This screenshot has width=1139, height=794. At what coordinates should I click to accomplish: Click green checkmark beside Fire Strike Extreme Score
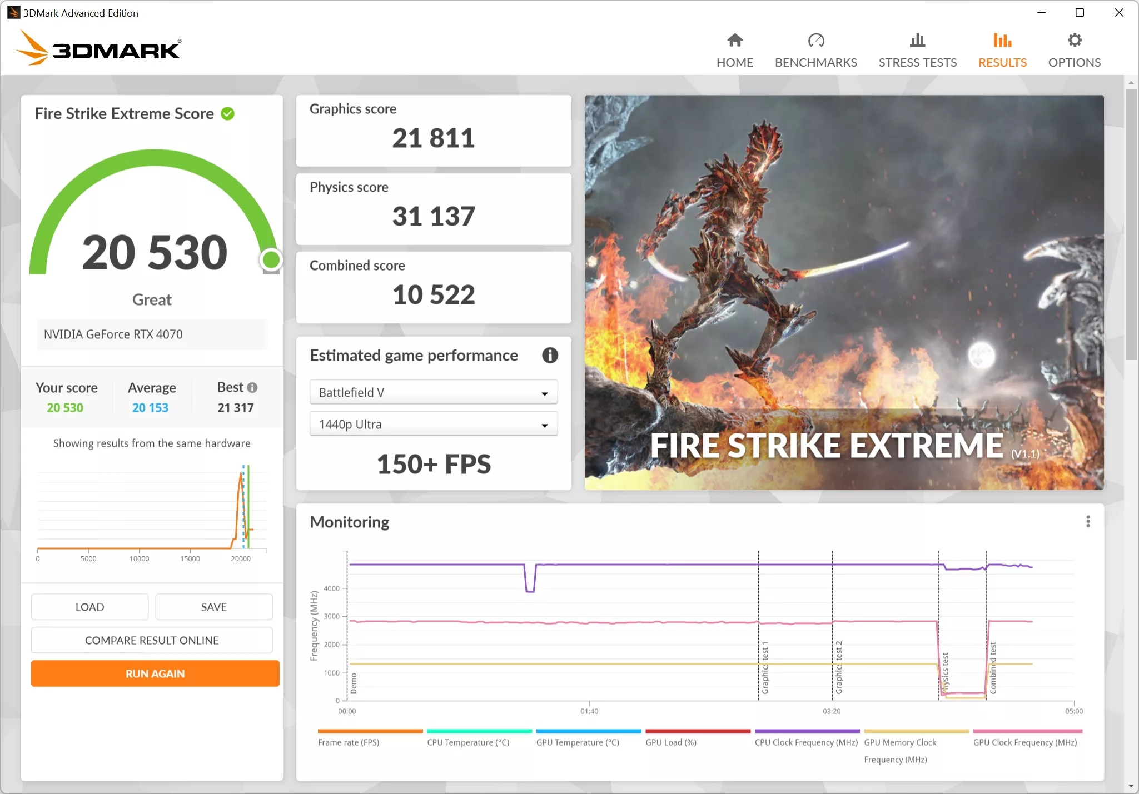coord(227,113)
